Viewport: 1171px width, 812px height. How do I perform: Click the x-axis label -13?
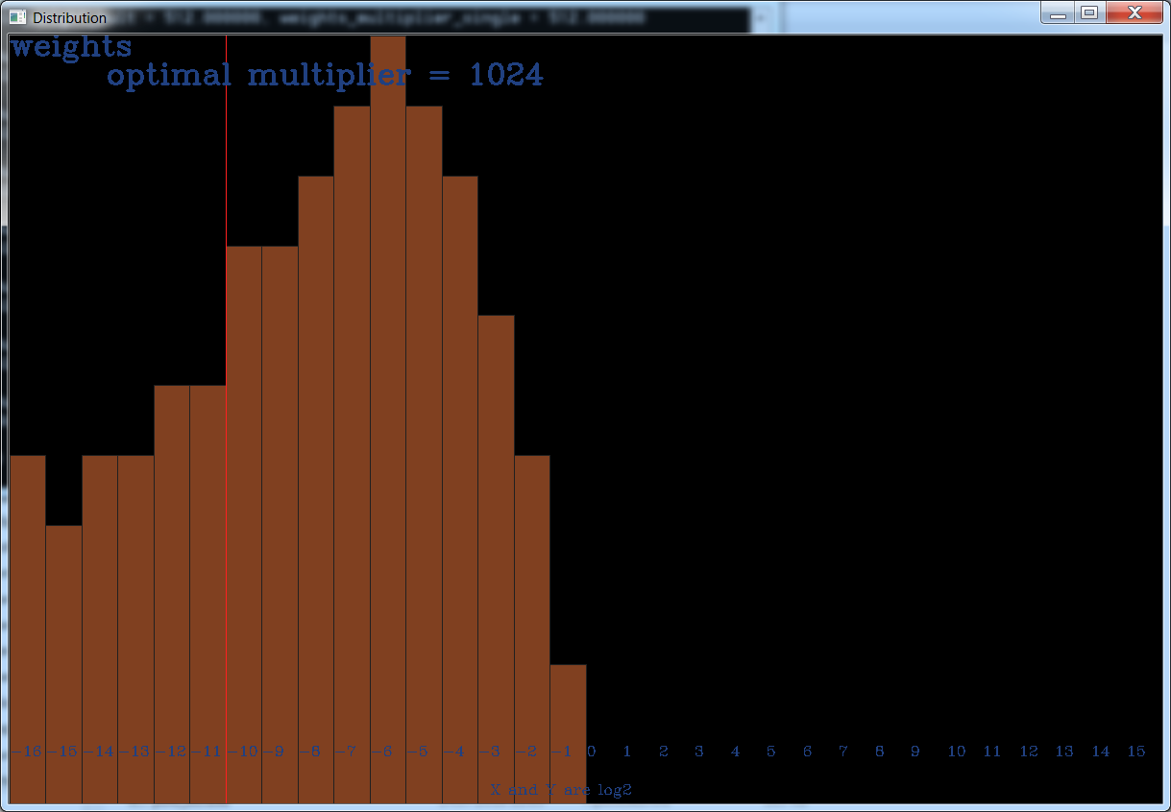[x=135, y=752]
